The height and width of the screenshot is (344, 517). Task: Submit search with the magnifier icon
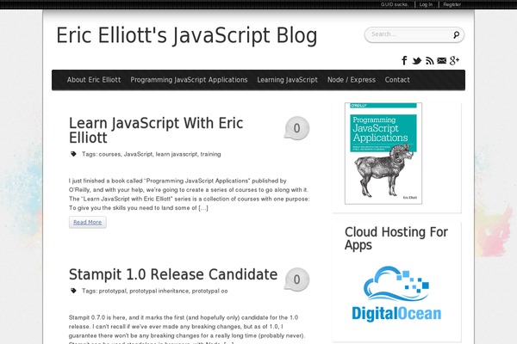[457, 34]
